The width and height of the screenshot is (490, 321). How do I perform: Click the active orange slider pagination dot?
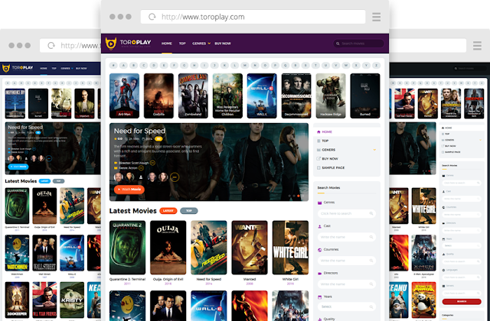pos(299,196)
